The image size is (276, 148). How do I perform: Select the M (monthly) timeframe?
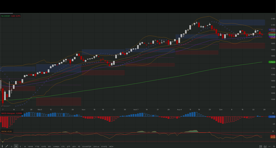coord(25,146)
